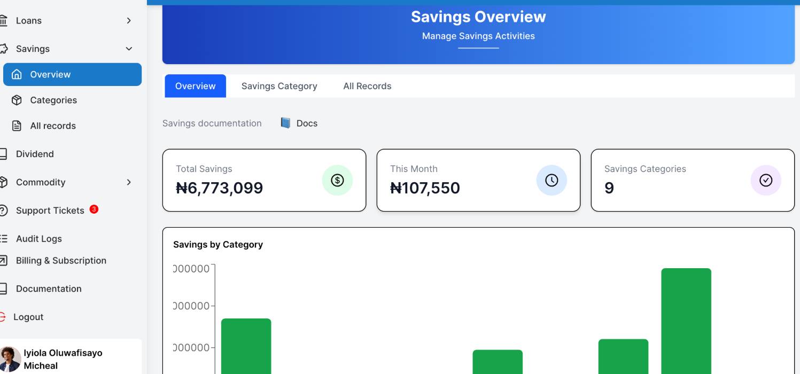Open Support Tickets in the sidebar
This screenshot has width=800, height=374.
pyautogui.click(x=50, y=211)
